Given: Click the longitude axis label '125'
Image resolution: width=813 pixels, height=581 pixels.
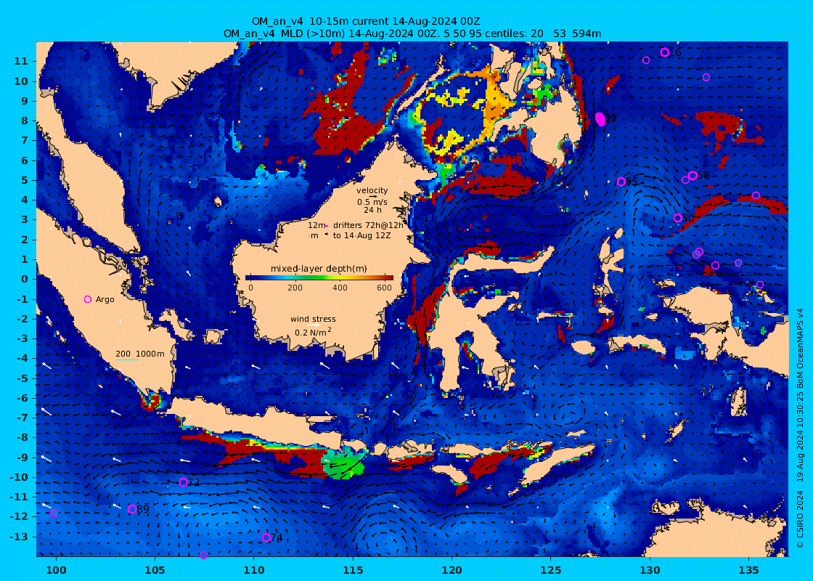Looking at the screenshot, I should (x=551, y=570).
